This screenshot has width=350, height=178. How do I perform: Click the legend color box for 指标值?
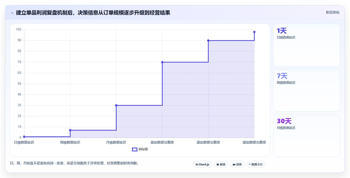(x=135, y=149)
